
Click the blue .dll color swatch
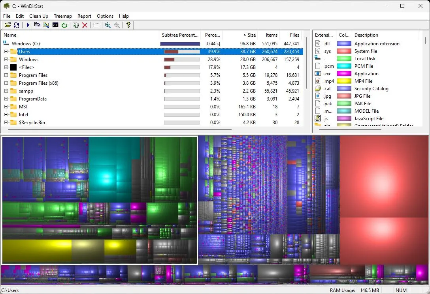click(x=344, y=43)
